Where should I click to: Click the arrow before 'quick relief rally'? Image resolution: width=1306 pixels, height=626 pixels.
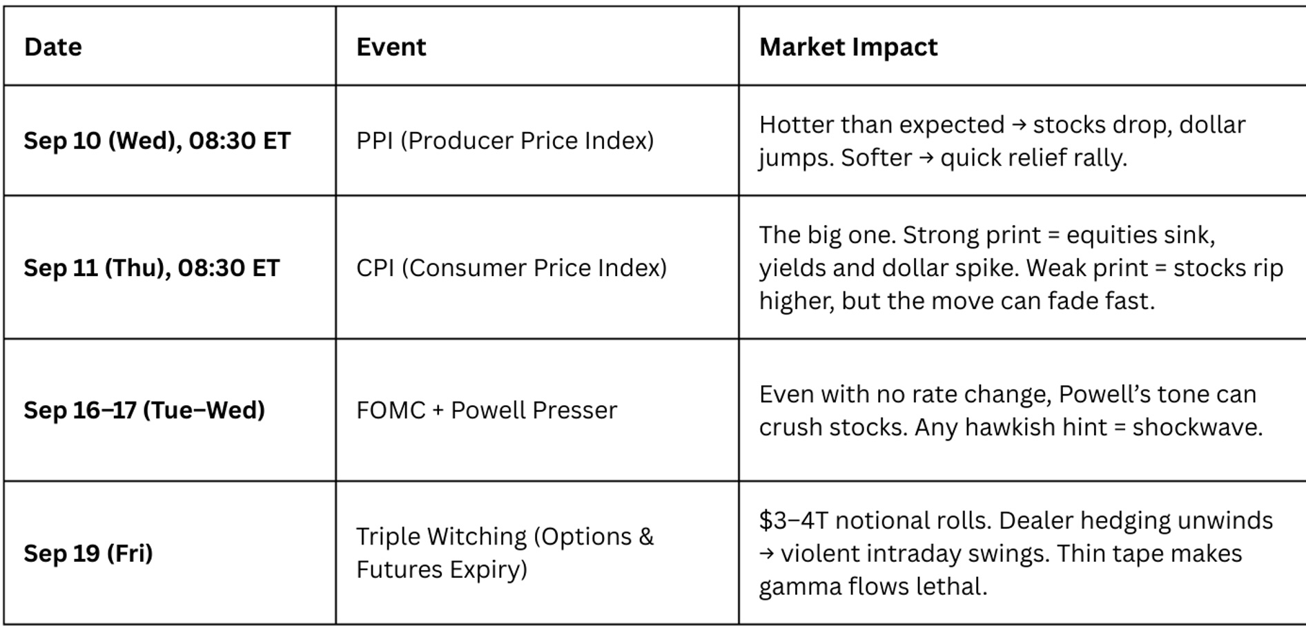(x=926, y=159)
